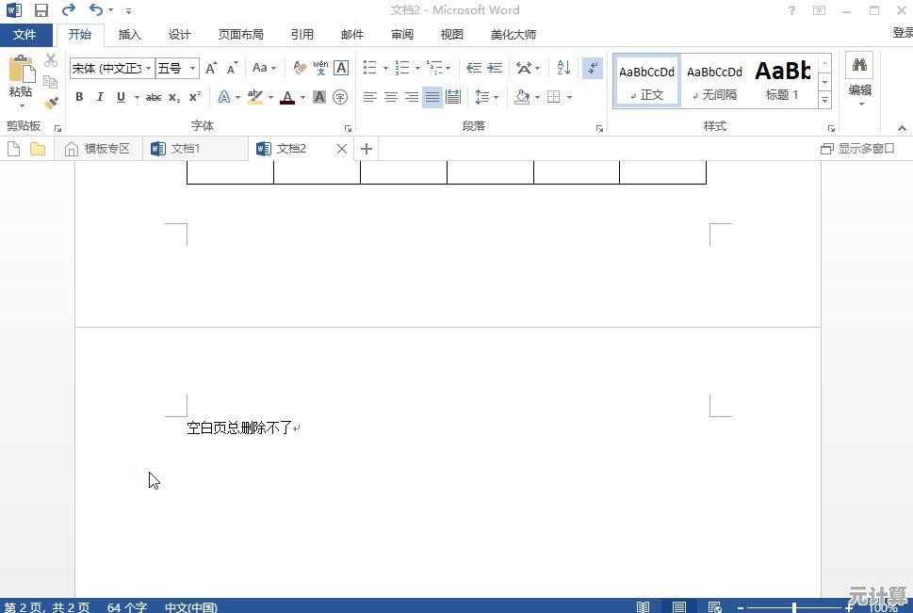Undo last action with the arrow icon

93,9
